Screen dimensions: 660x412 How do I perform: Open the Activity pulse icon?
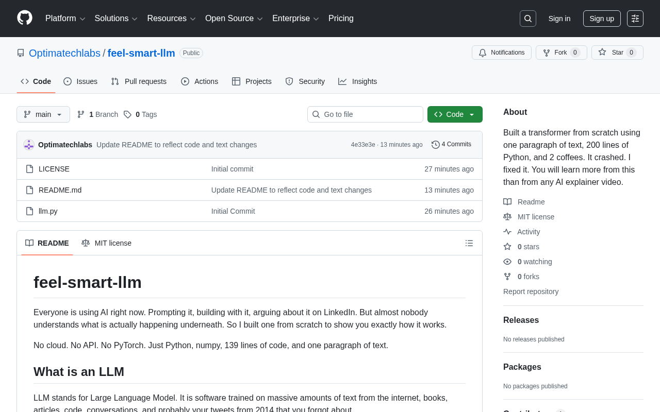pos(507,232)
